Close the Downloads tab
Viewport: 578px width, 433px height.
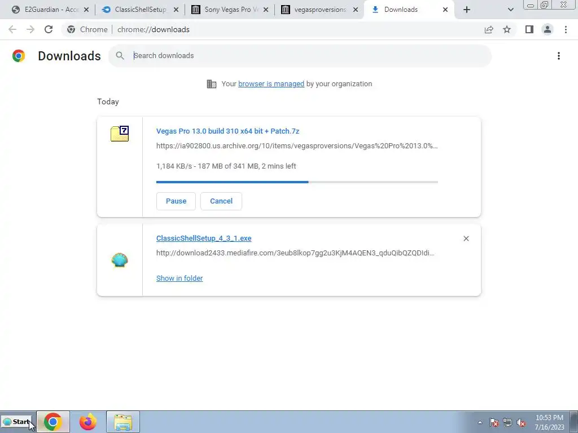[x=445, y=10]
